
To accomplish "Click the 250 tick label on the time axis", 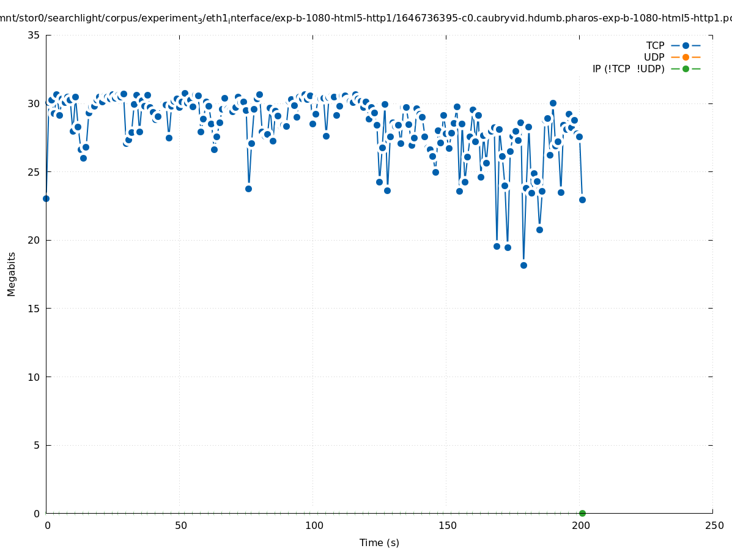I will (714, 526).
